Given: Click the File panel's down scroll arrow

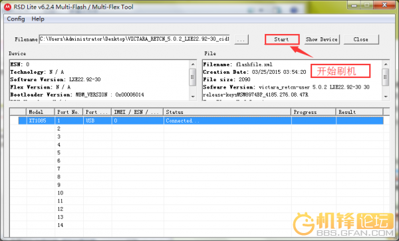Looking at the screenshot, I should pos(386,97).
